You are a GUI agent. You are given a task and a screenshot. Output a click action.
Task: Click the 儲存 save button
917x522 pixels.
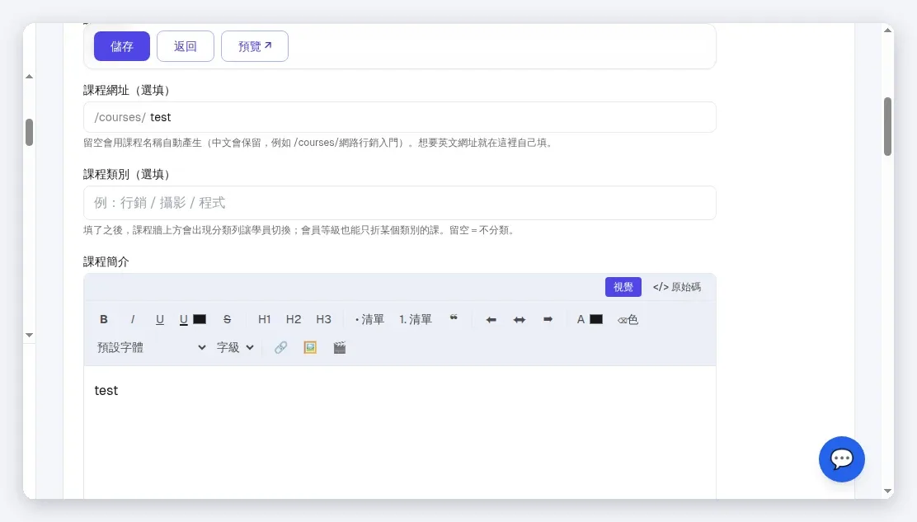(x=122, y=46)
